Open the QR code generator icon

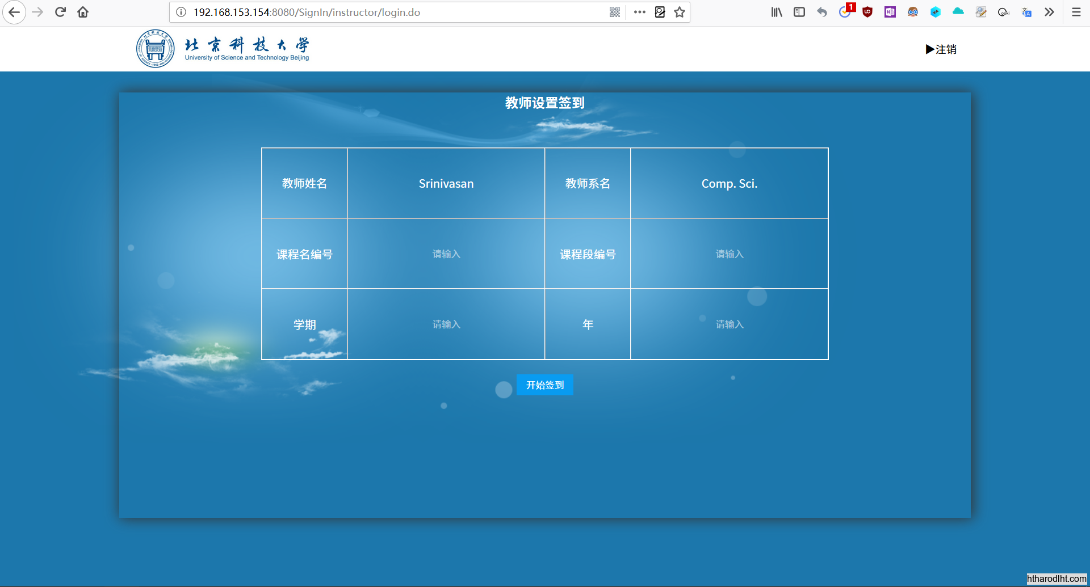(615, 12)
